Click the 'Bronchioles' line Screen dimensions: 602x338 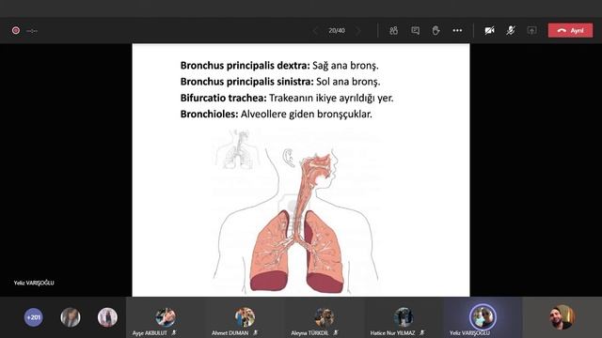[x=276, y=115]
